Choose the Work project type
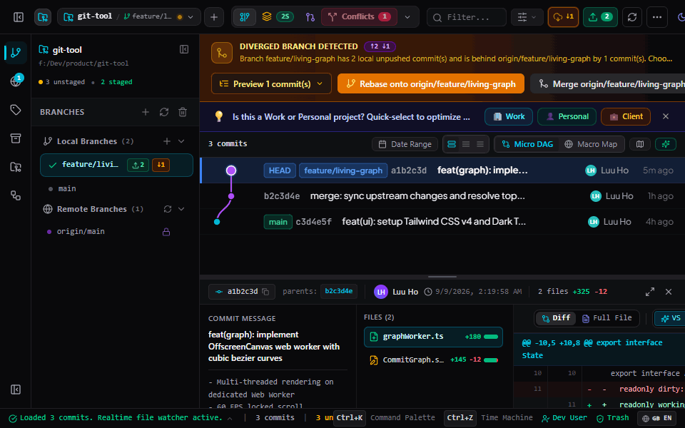 pyautogui.click(x=509, y=116)
